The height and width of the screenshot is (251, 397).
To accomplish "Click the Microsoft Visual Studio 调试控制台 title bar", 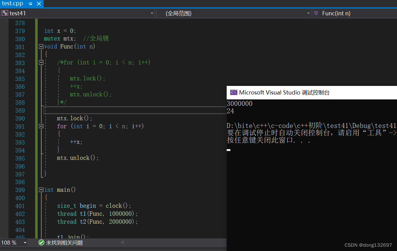I will (x=312, y=92).
